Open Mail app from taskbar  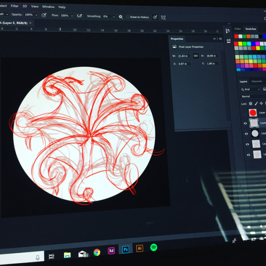pyautogui.click(x=83, y=254)
